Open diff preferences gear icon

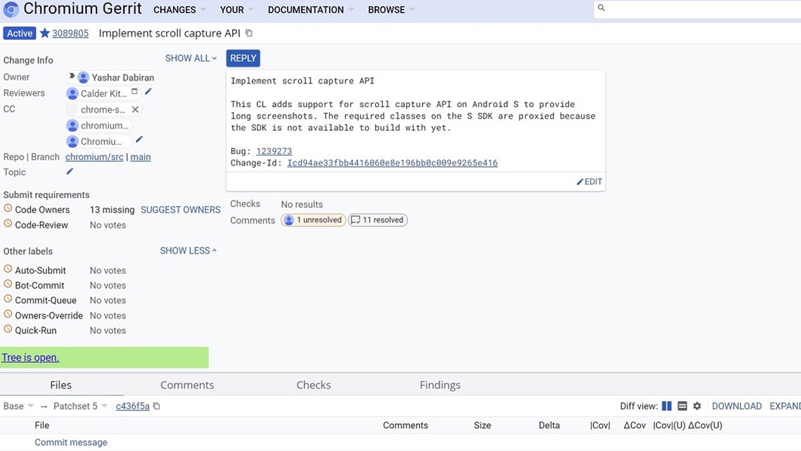697,406
